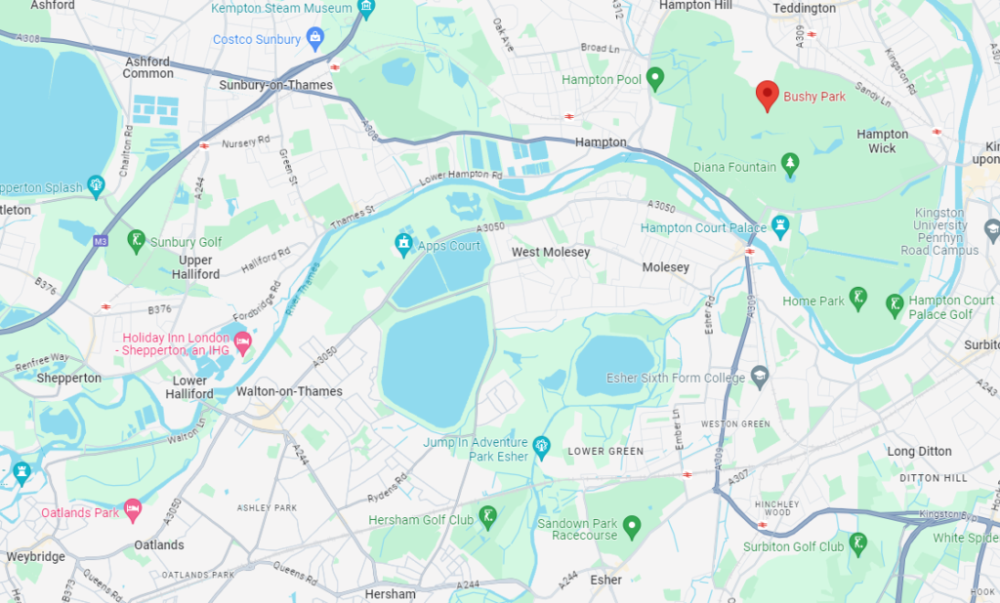Click the red Bushy Park location pin
1000x603 pixels.
pyautogui.click(x=768, y=96)
